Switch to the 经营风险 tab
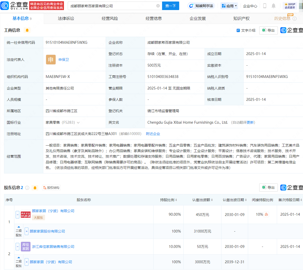Image resolution: width=303 pixels, height=270 pixels. pyautogui.click(x=110, y=19)
